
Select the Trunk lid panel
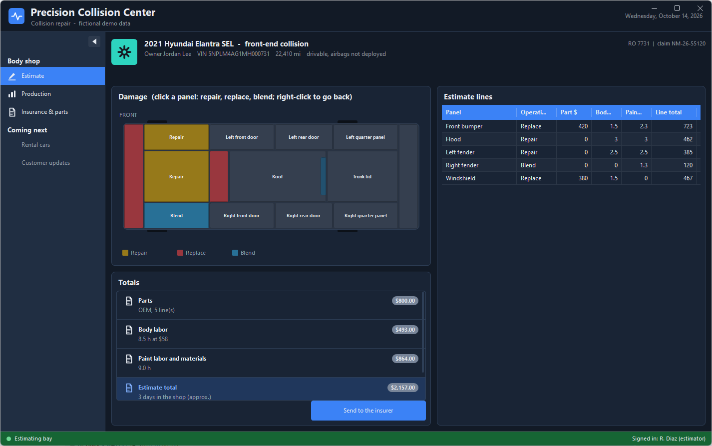[362, 177]
